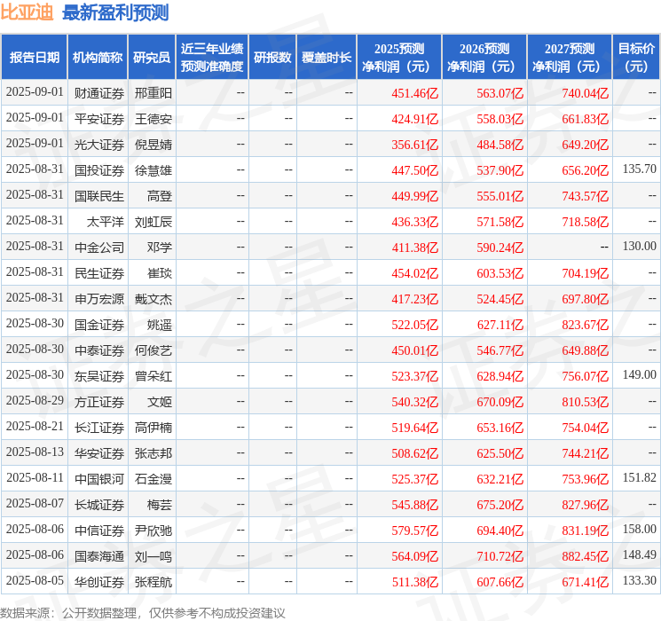Click analyst name 张程航
The height and width of the screenshot is (621, 661).
(x=153, y=582)
